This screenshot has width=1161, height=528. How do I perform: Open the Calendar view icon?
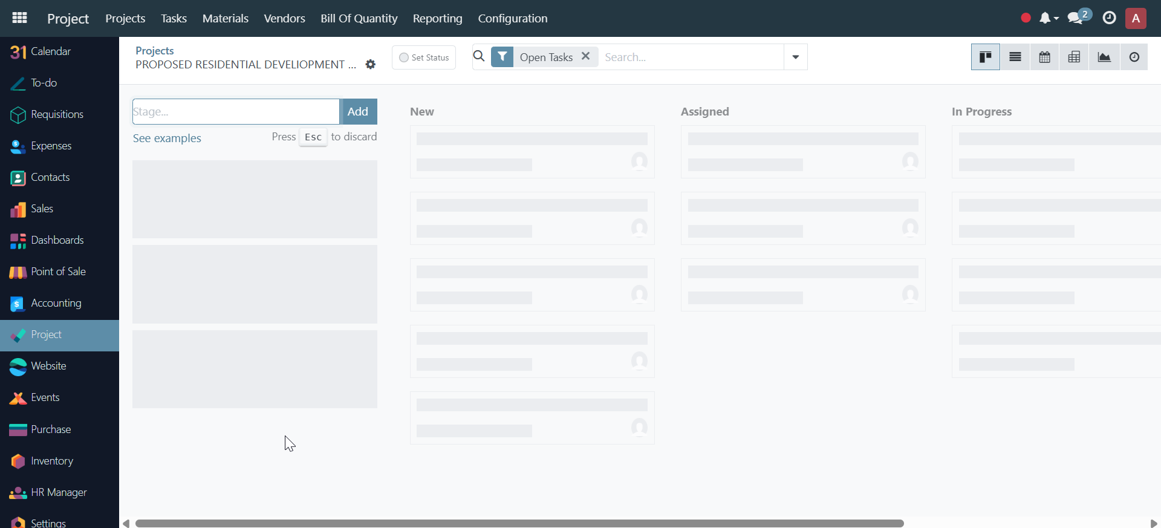(x=1044, y=57)
